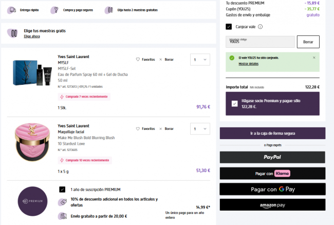Click the info icon next to Canjear vale
Screen dimensions: 334x225
pyautogui.click(x=261, y=27)
